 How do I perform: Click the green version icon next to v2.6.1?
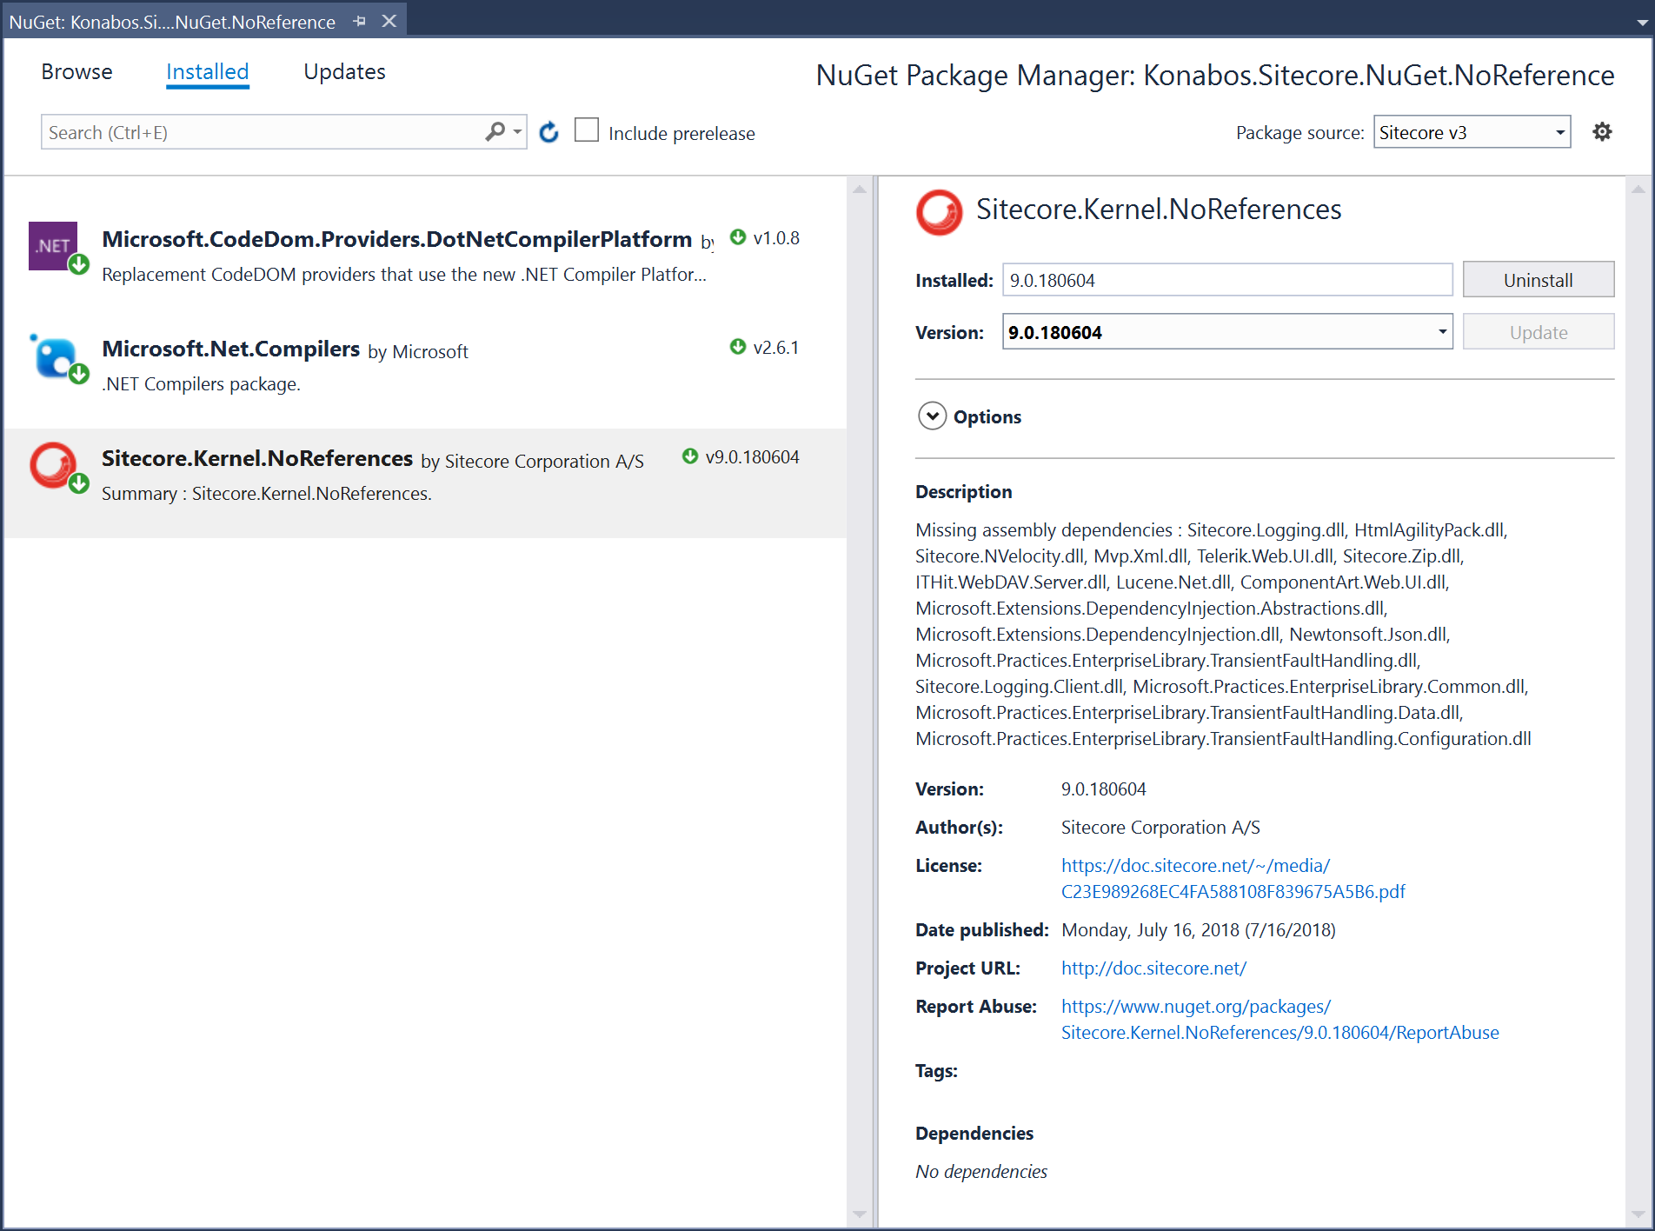click(x=738, y=346)
